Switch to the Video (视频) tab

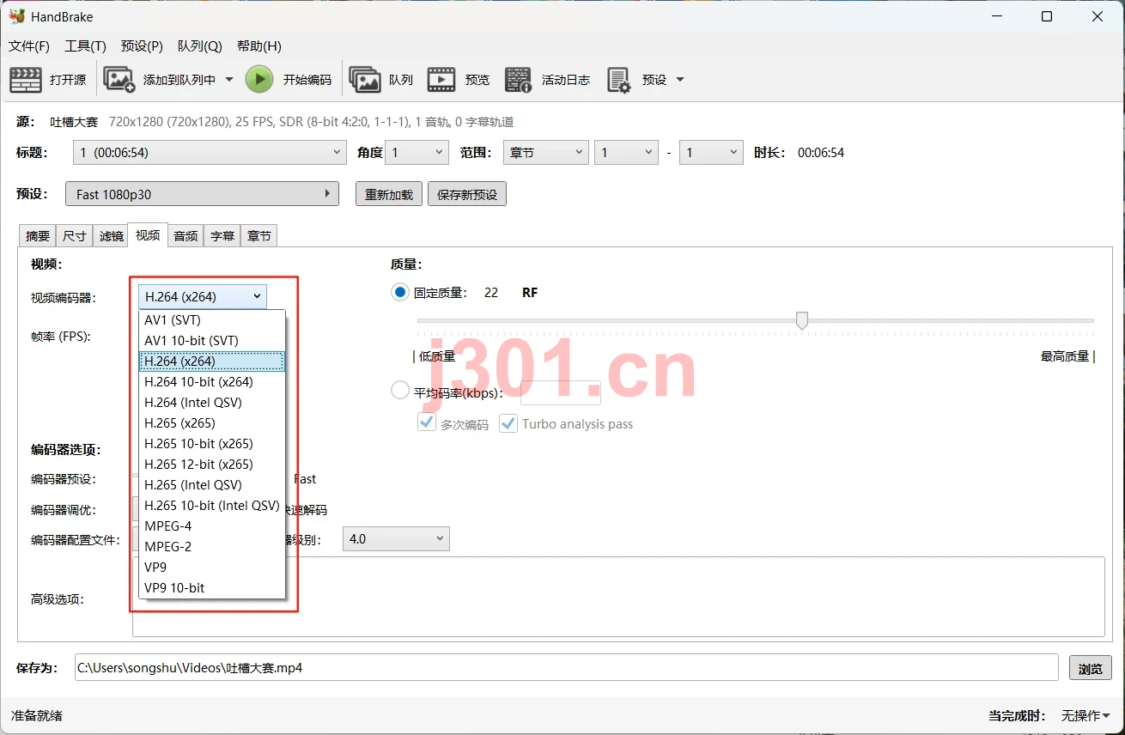[x=148, y=235]
